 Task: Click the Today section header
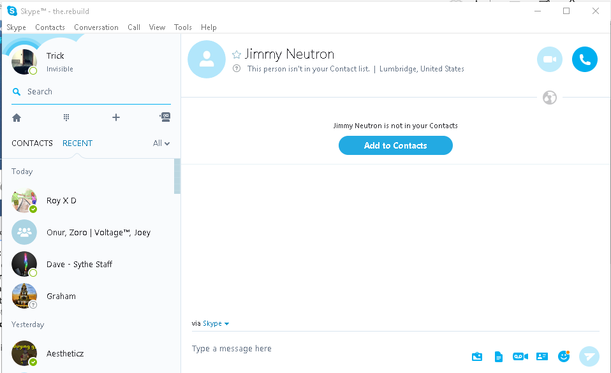[x=22, y=172]
